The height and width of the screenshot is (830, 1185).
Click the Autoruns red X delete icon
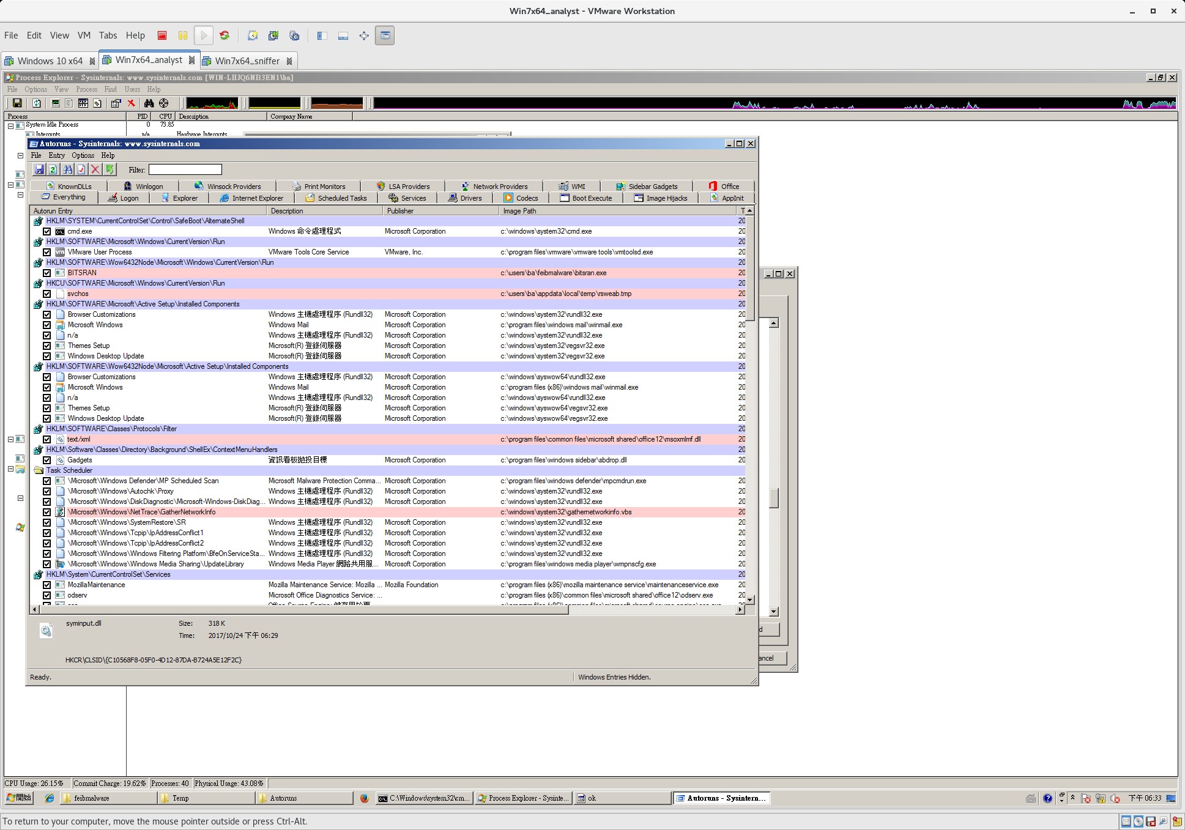click(95, 169)
